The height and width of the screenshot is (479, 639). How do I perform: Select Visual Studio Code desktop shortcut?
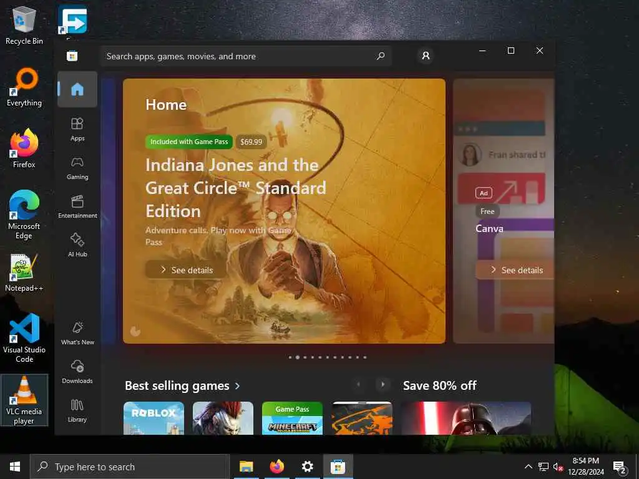pos(24,337)
